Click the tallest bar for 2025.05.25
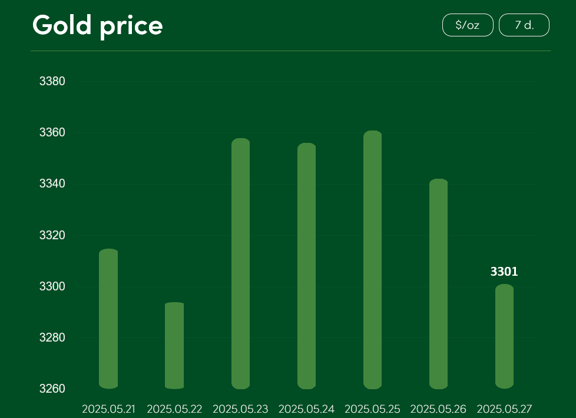 [x=372, y=260]
